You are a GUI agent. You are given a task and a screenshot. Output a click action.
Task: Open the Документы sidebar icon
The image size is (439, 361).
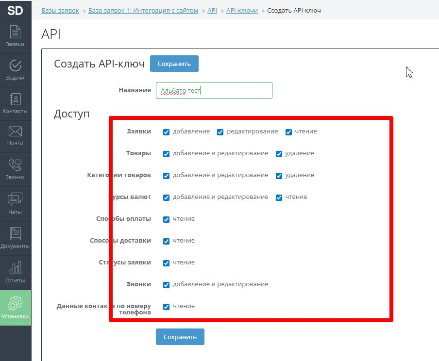pos(15,238)
